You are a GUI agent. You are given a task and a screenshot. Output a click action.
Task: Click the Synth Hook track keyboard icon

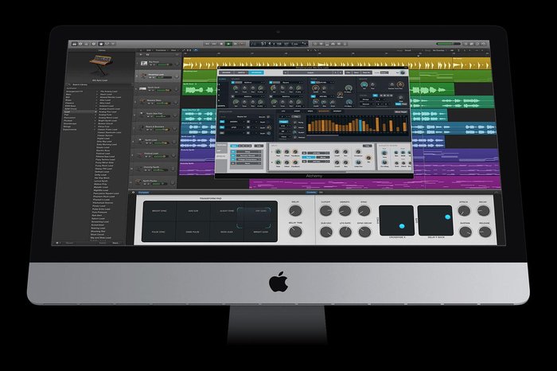click(142, 88)
